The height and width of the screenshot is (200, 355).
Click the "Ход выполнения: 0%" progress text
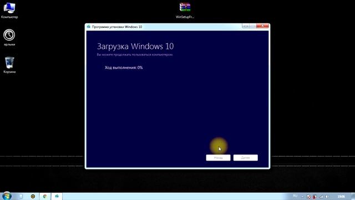[x=124, y=68]
